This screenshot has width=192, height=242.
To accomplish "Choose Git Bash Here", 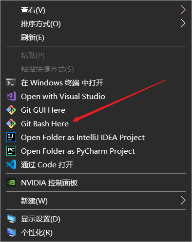I will (x=96, y=123).
